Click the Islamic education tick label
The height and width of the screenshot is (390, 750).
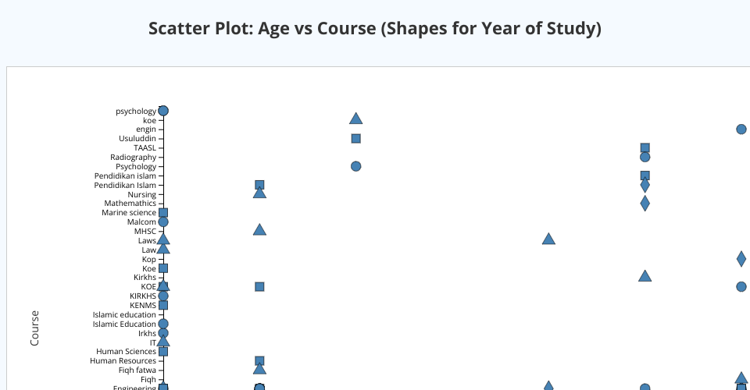[124, 315]
